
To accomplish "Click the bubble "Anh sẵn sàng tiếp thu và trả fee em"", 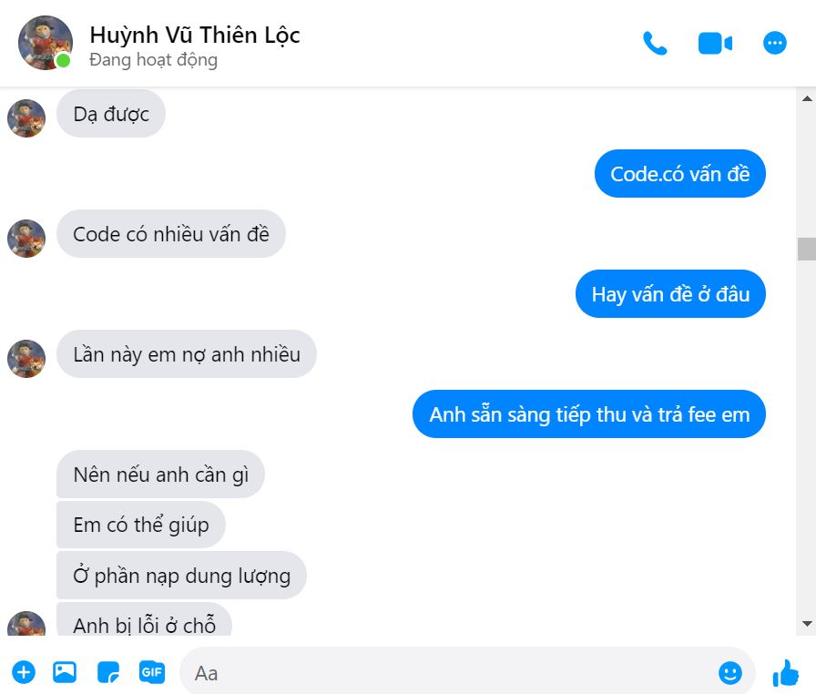I will [x=589, y=414].
